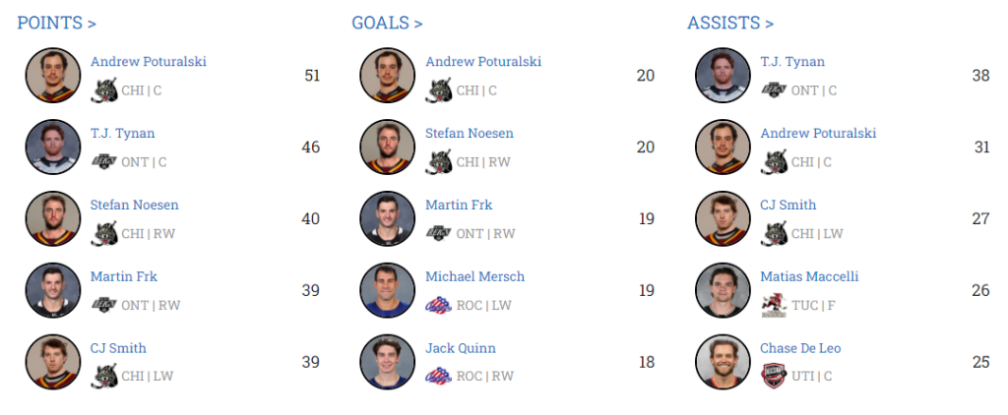
Task: Click the Tucson Roadrunners logo beside Matias Maccelli
Action: pos(774,305)
